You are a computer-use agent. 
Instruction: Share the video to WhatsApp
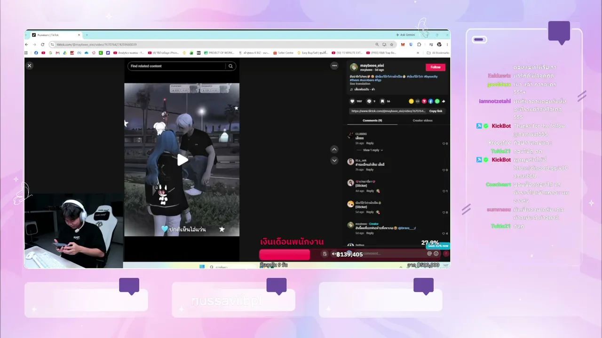(437, 101)
